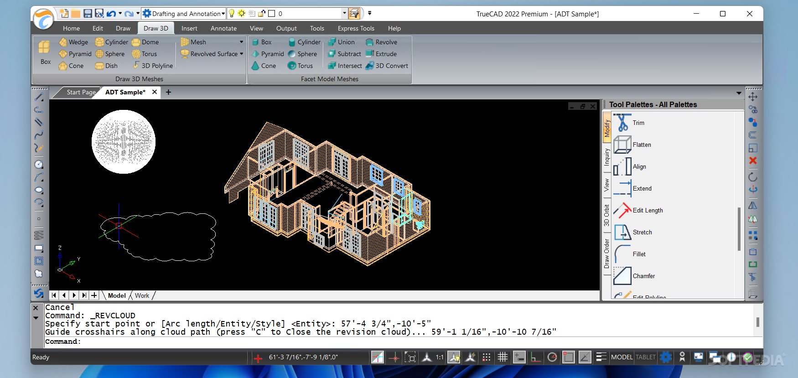
Task: Choose Flatten in Tool Palettes
Action: (632, 145)
